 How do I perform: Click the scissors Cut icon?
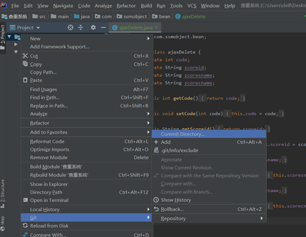tap(25, 56)
